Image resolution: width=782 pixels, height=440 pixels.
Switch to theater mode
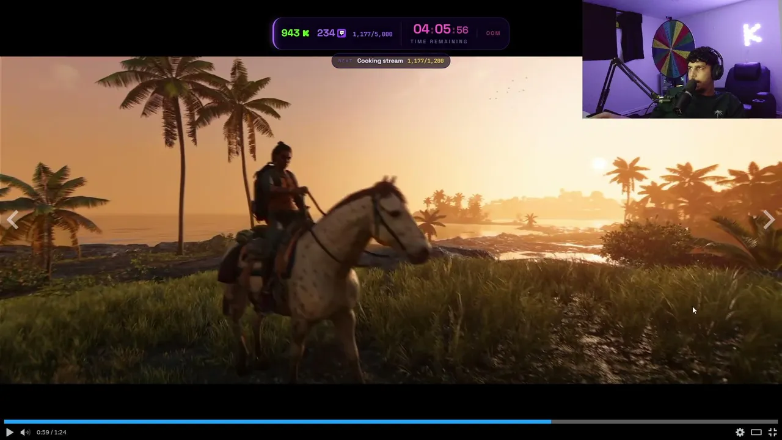click(756, 432)
